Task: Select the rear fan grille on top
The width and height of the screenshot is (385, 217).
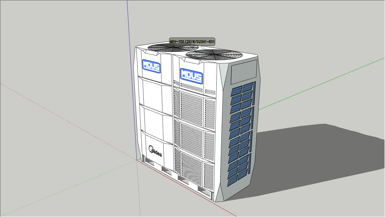Action: click(x=173, y=47)
